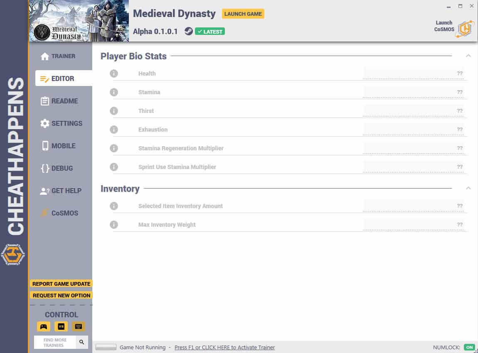Collapse the Player Bio Stats section
This screenshot has width=478, height=353.
(468, 56)
